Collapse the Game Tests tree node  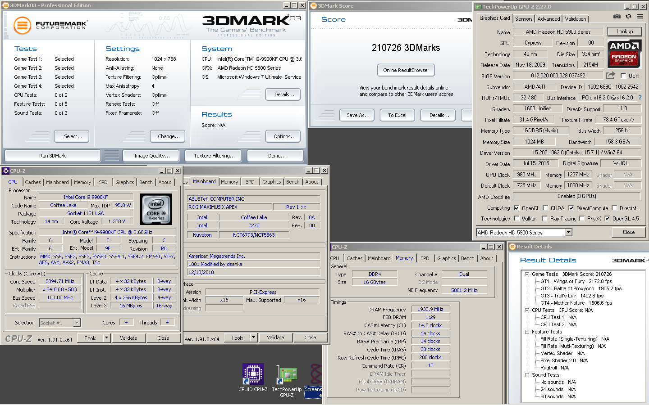click(527, 274)
